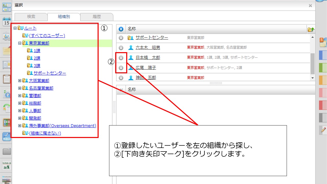Select 東京営業部 in the organization tree

(x=39, y=43)
